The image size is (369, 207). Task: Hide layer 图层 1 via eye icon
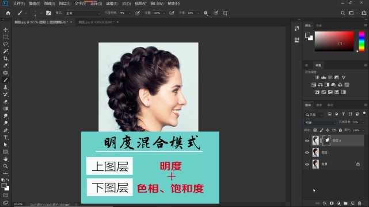[307, 153]
